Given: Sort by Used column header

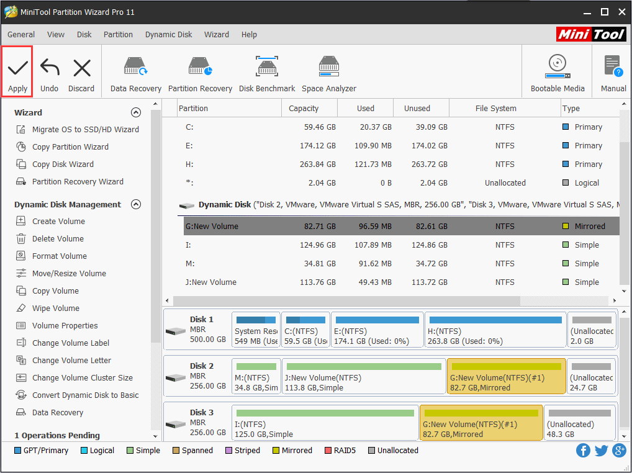Looking at the screenshot, I should click(x=366, y=109).
